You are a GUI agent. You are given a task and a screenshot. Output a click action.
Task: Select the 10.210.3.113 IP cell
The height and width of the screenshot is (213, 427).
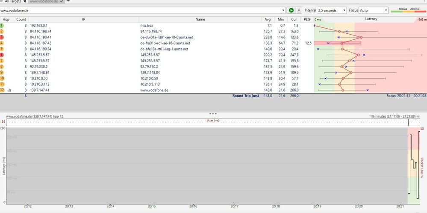40,84
